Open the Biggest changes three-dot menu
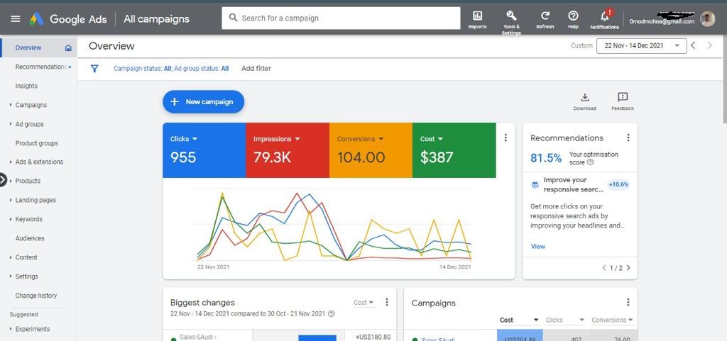The width and height of the screenshot is (727, 341). [387, 302]
